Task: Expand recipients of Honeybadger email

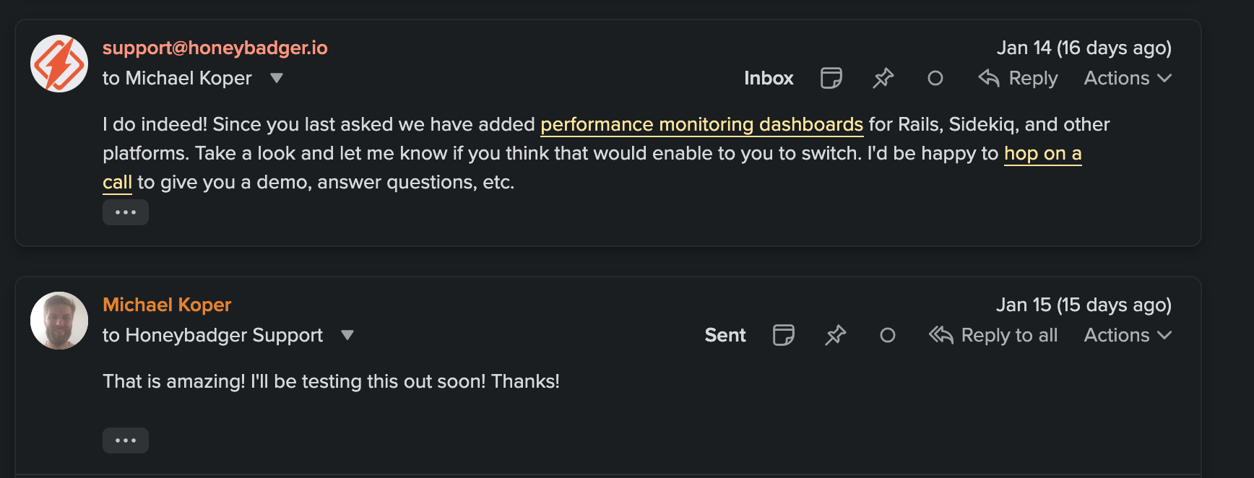Action: click(276, 78)
